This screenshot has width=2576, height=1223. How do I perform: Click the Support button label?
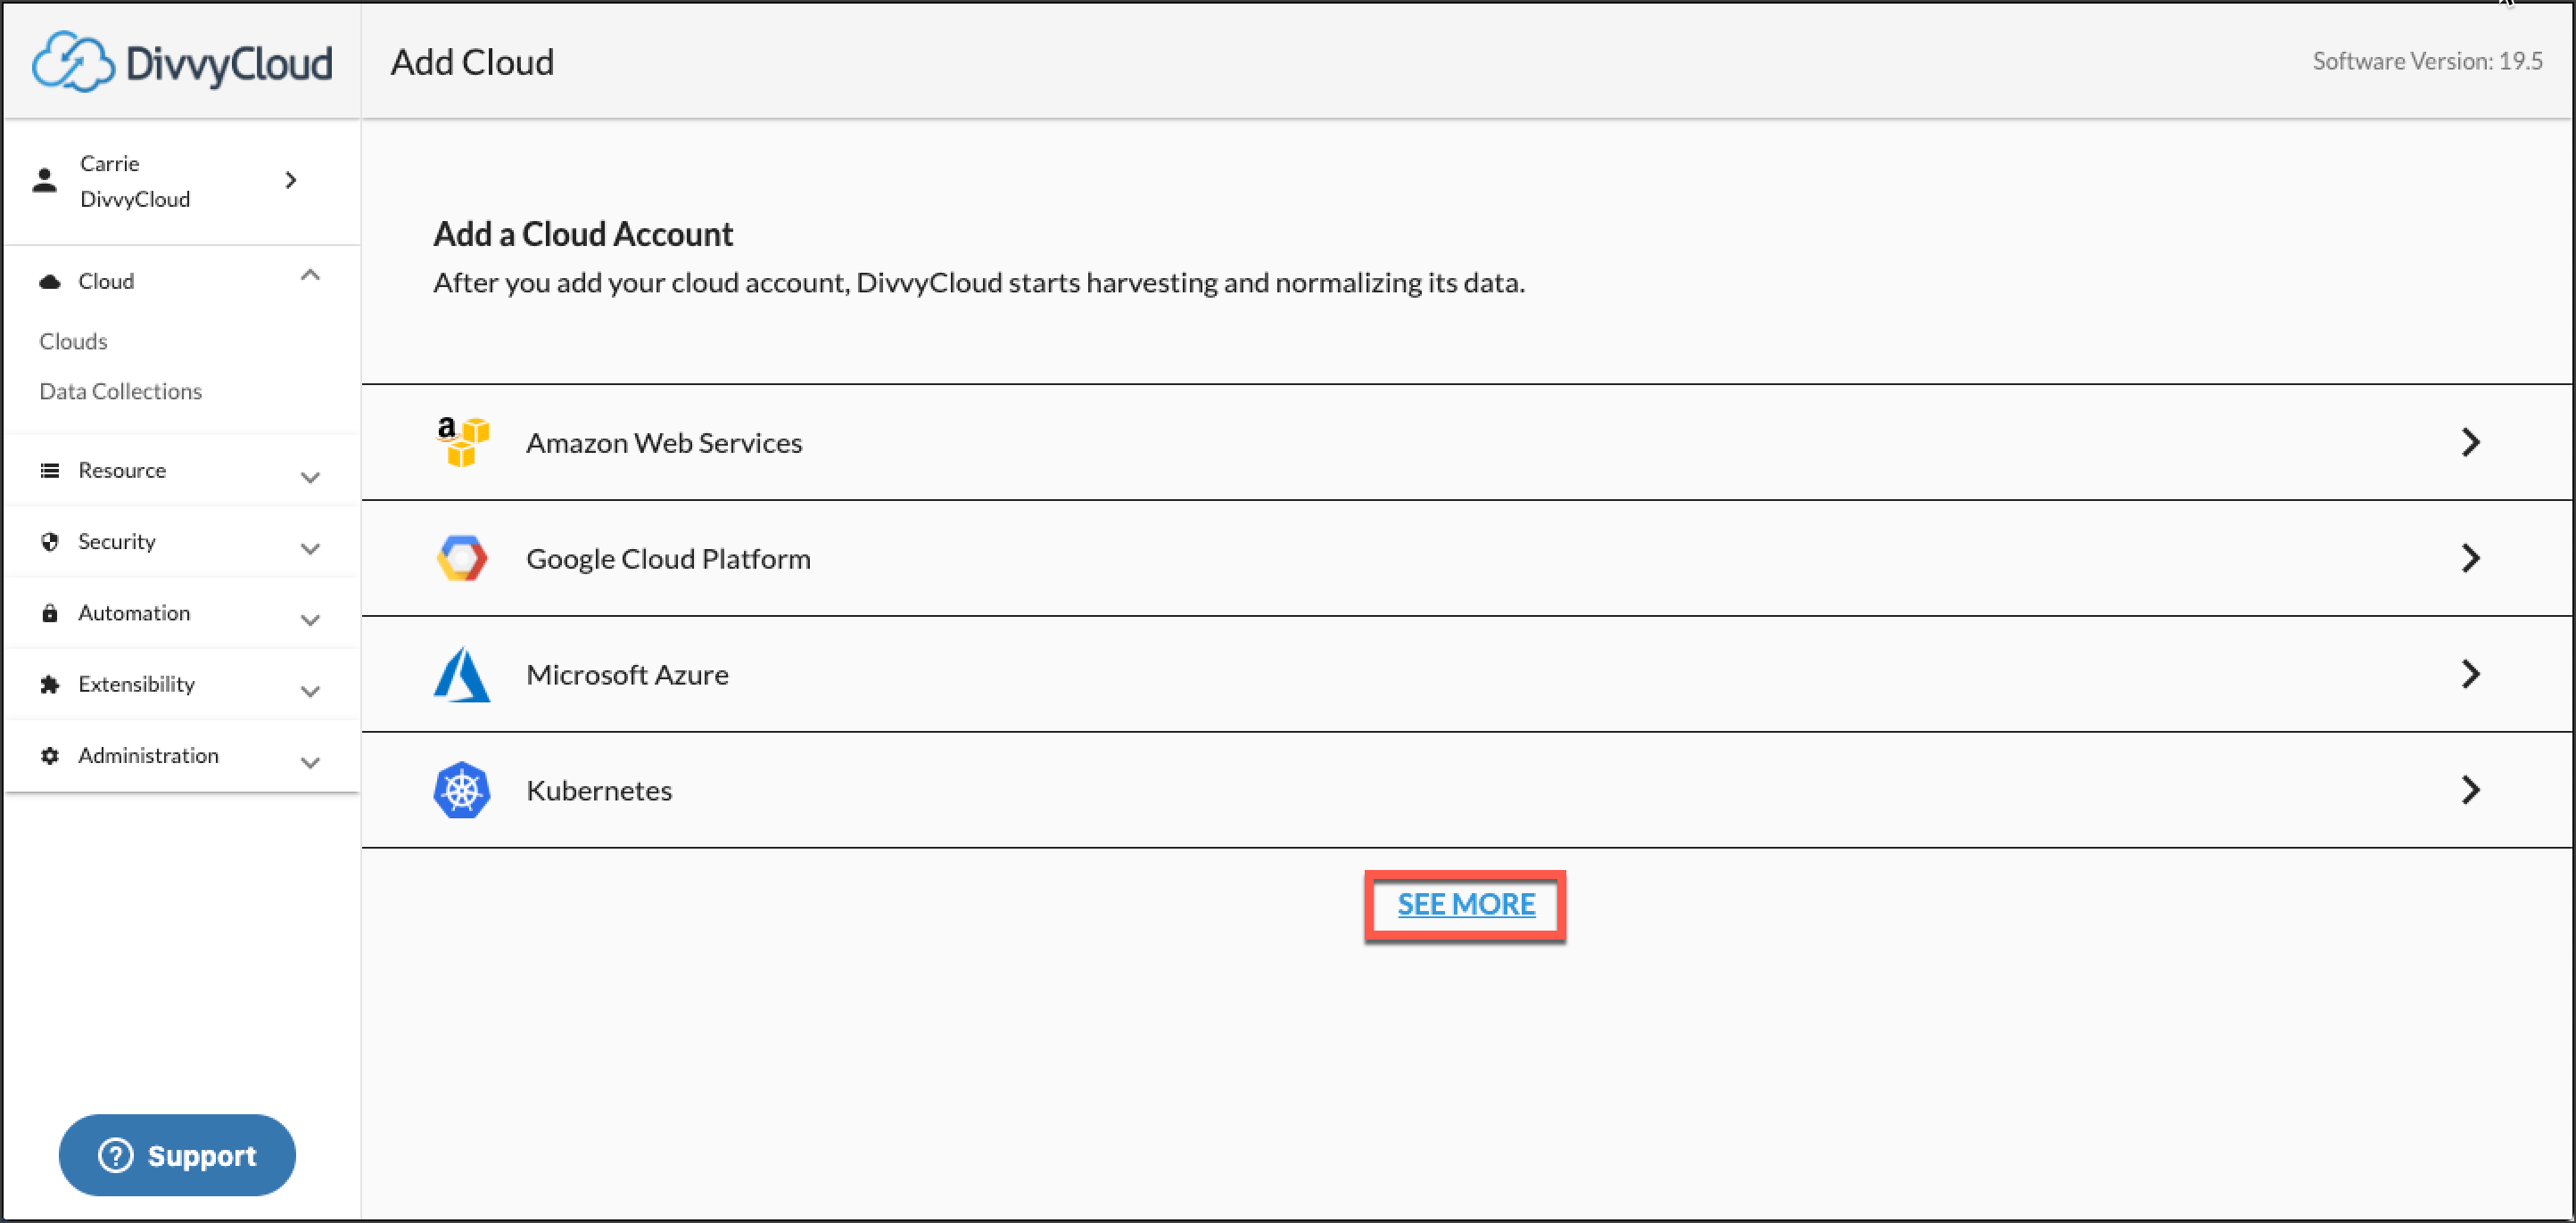click(x=202, y=1156)
